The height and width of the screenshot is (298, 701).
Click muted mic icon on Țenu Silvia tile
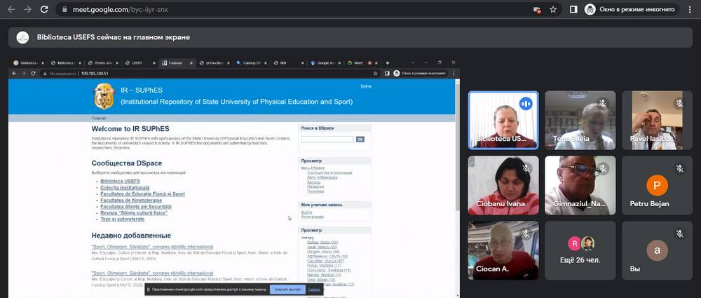point(603,104)
